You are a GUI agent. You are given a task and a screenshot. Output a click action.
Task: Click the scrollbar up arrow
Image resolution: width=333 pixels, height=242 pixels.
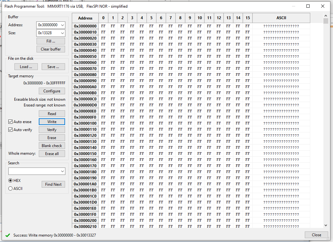(326, 15)
